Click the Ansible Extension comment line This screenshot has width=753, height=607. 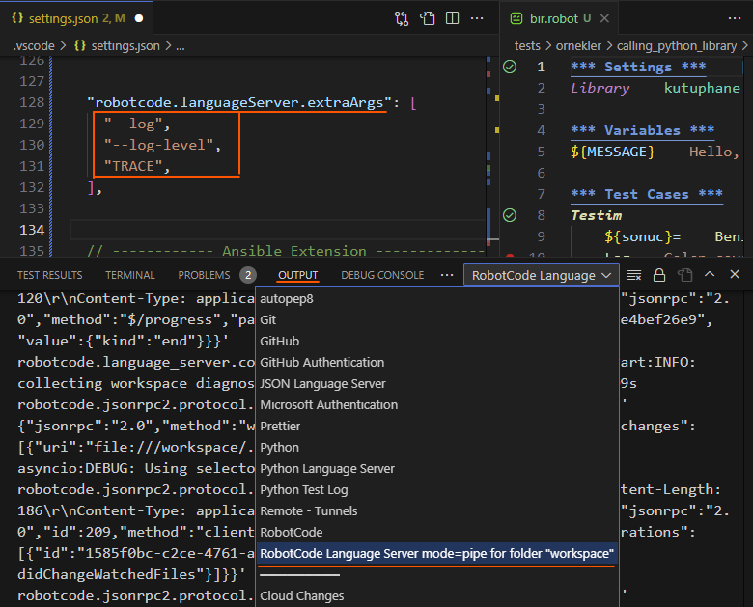[x=286, y=251]
